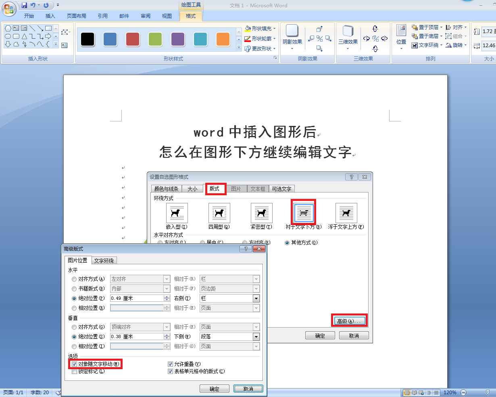This screenshot has height=397, width=496.
Task: Switch to 插入 ribbon tab
Action: click(50, 16)
